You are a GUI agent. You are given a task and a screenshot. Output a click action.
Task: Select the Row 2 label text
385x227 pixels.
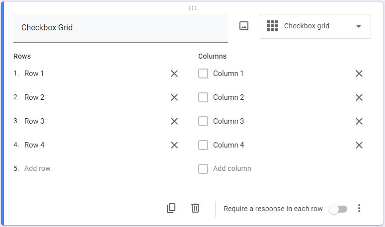tap(34, 97)
